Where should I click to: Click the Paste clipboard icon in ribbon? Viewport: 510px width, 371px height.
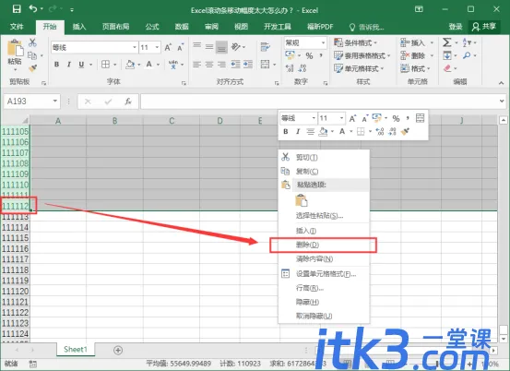point(15,49)
